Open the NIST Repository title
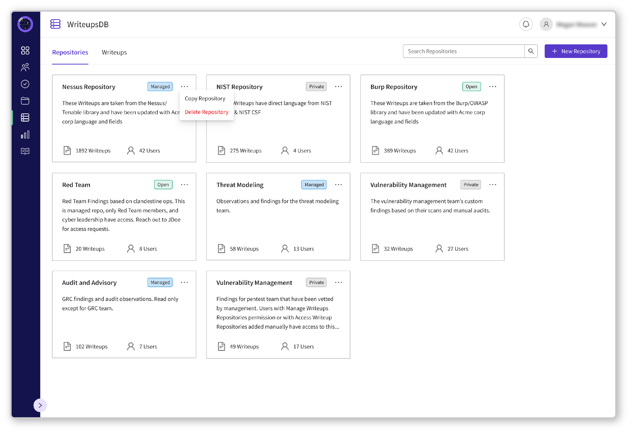The height and width of the screenshot is (433, 631). pyautogui.click(x=240, y=87)
